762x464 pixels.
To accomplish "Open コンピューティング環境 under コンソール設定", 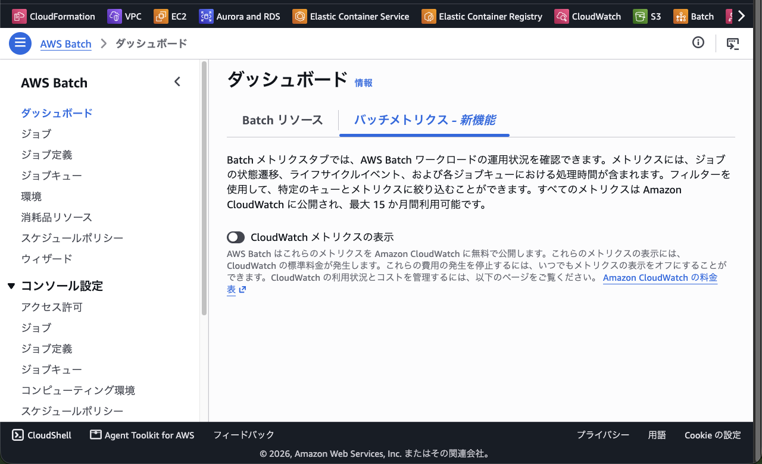I will pyautogui.click(x=78, y=390).
